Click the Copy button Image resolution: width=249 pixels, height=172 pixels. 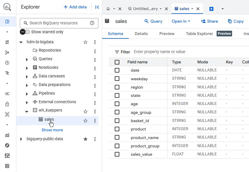coord(236,21)
